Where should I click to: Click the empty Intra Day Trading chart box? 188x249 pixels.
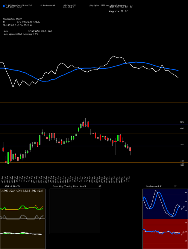(x=75, y=211)
